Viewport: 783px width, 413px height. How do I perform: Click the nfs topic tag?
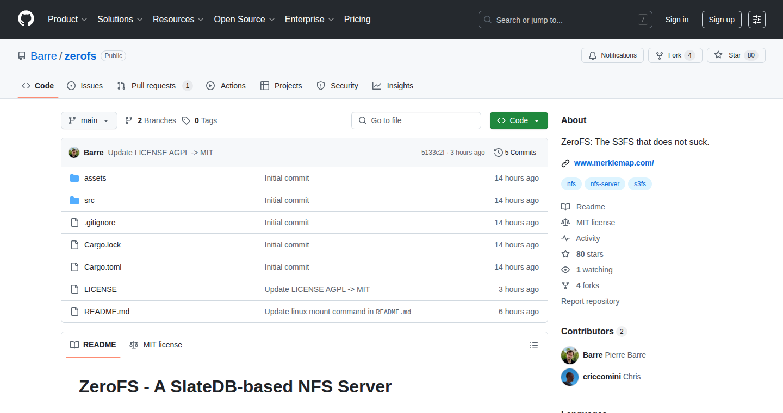(x=571, y=184)
